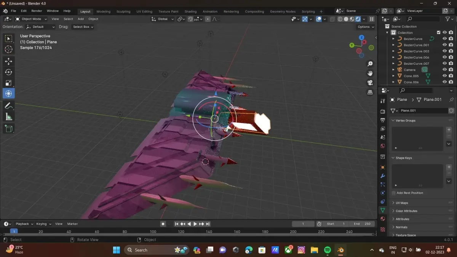Toggle Camera object visibility eye

[x=444, y=70]
